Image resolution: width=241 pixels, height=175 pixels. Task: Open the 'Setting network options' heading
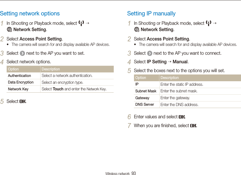pos(30,13)
